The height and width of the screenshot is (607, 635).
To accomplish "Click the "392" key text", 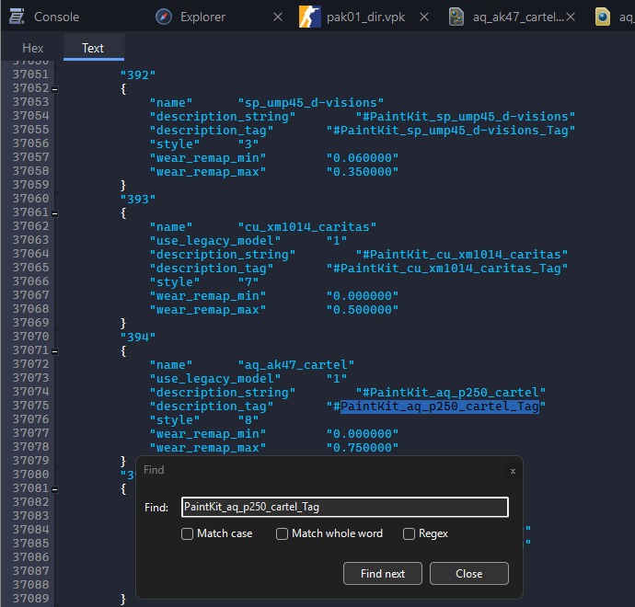I will 138,75.
